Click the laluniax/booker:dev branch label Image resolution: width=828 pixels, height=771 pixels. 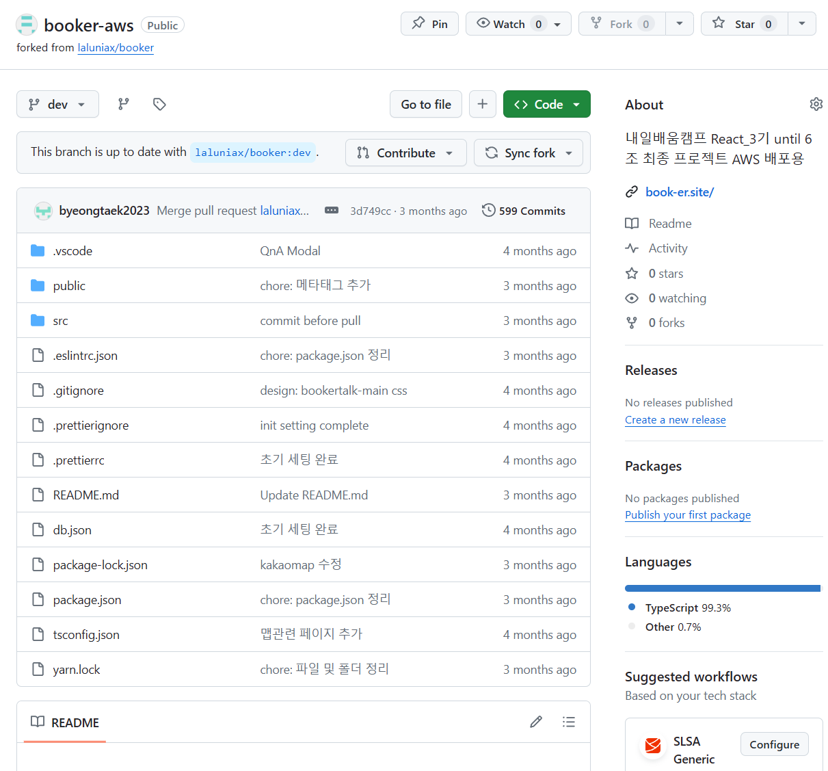coord(253,153)
